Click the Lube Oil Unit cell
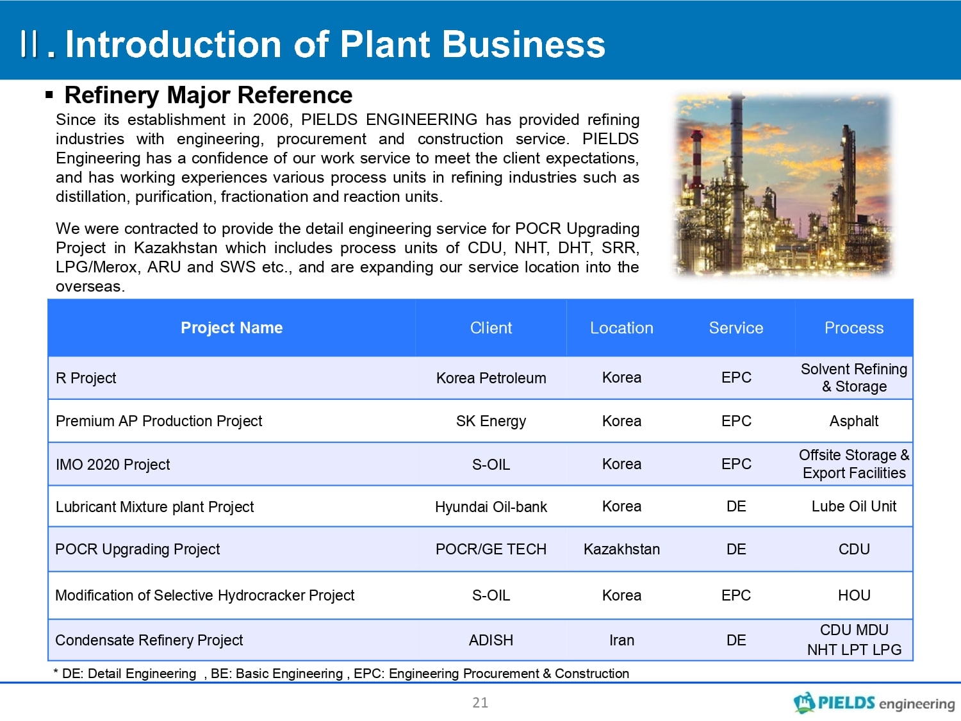Screen dimensions: 961x721 click(854, 506)
